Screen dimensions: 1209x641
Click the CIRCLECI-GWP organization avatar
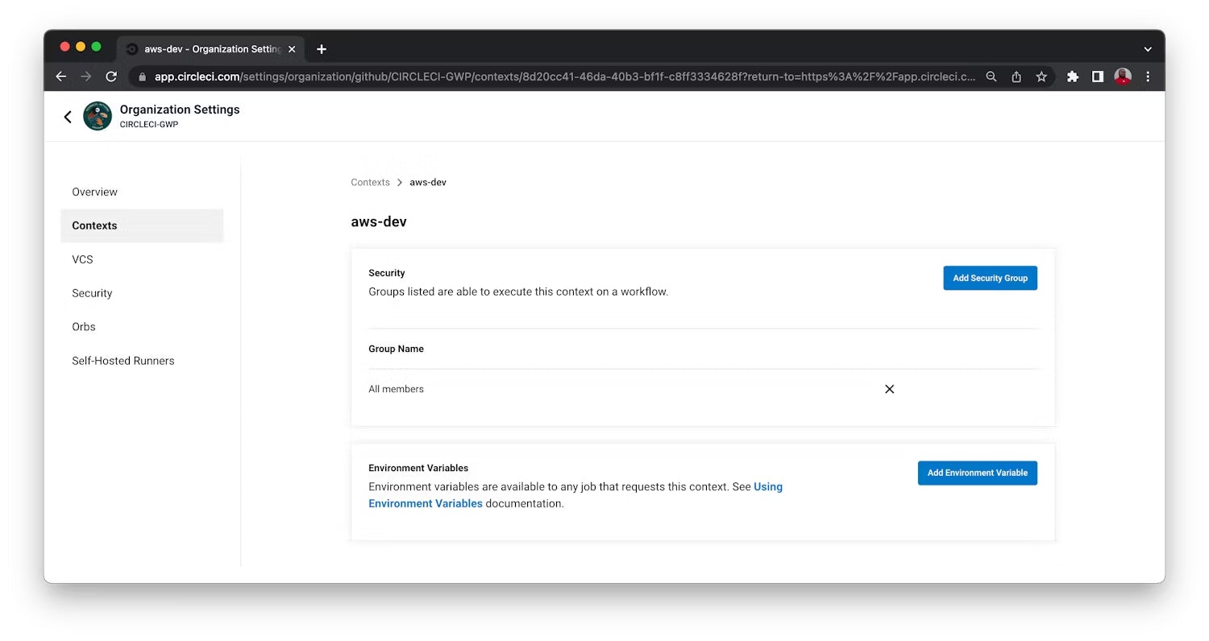coord(97,116)
